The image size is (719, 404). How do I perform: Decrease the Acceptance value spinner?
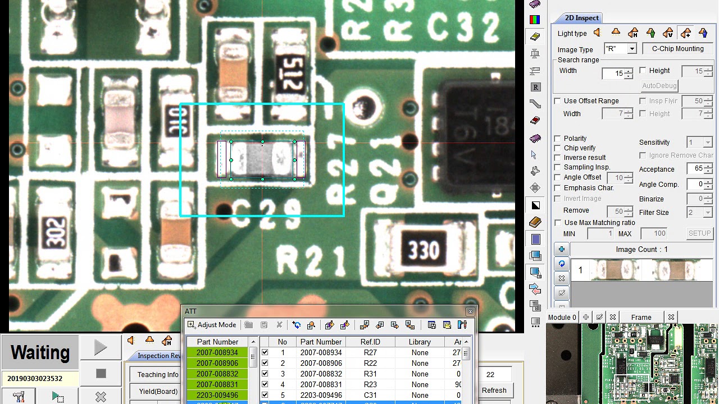(708, 172)
